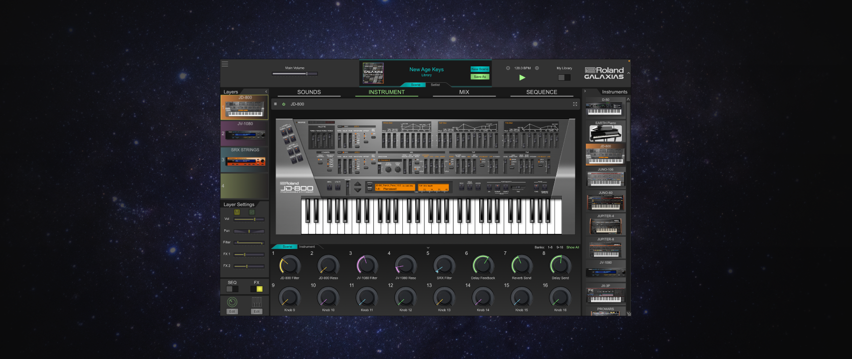Collapse the knobs panel with its down chevron
The width and height of the screenshot is (852, 359).
pyautogui.click(x=428, y=247)
